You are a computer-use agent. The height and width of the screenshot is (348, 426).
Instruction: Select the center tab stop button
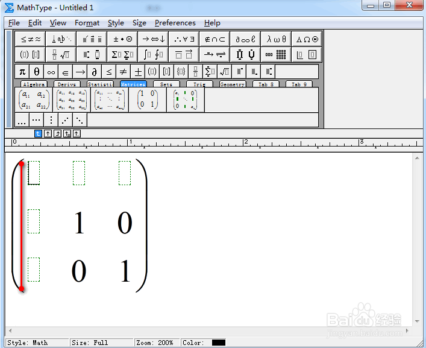[48, 133]
